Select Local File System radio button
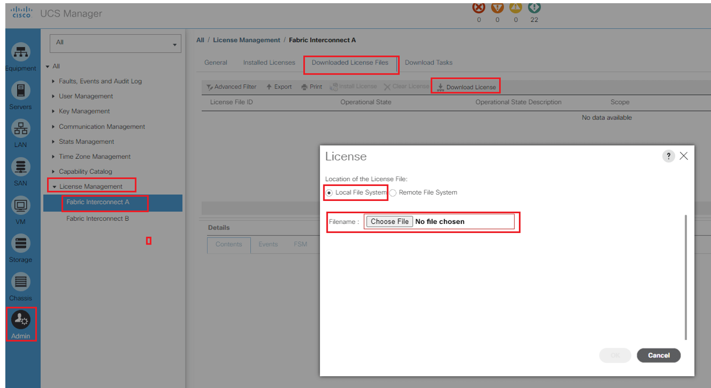 point(329,192)
